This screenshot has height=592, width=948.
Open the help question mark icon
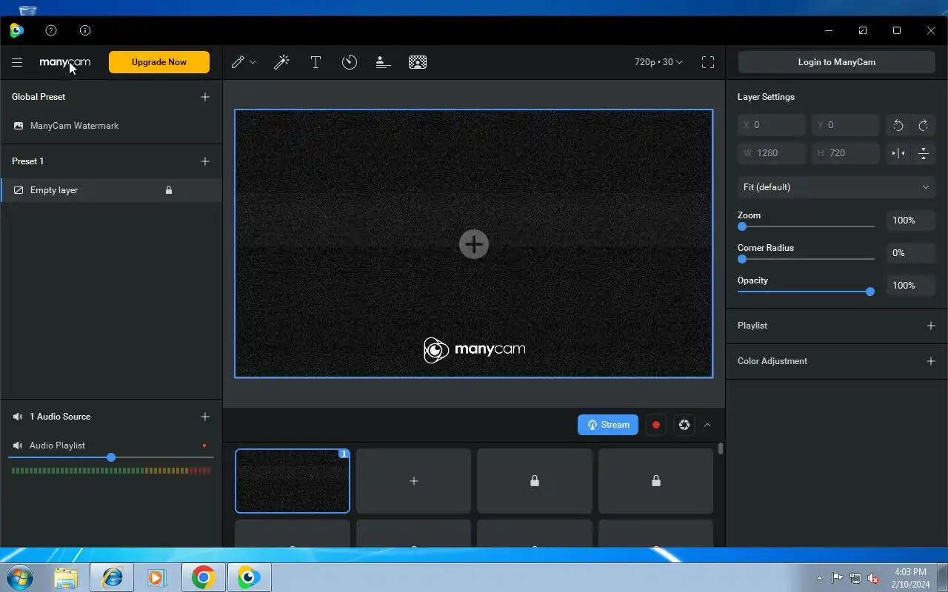[51, 30]
